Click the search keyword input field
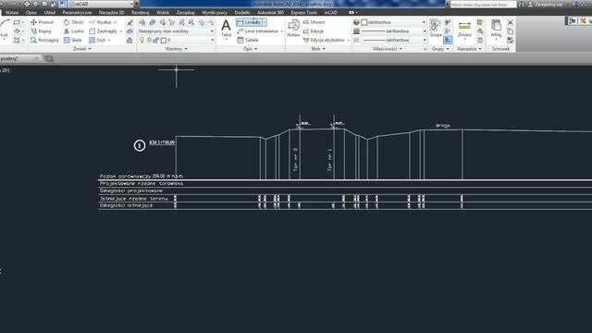 pos(483,5)
